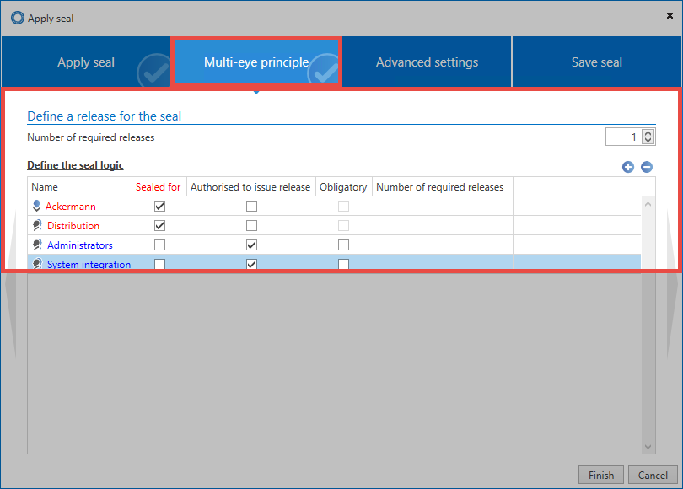Open the Multi-eye principle tab

(256, 62)
